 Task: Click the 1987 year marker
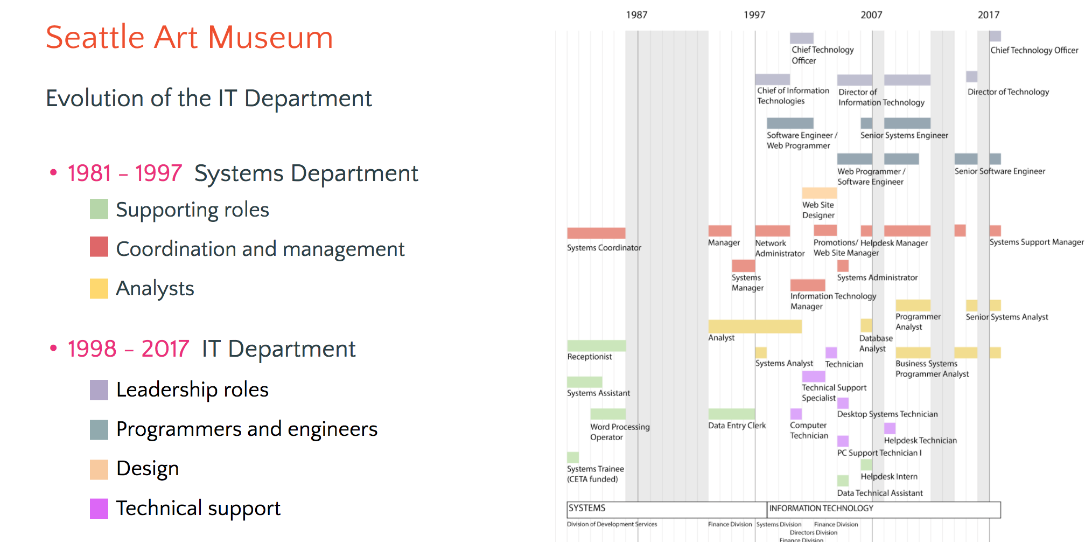(636, 15)
